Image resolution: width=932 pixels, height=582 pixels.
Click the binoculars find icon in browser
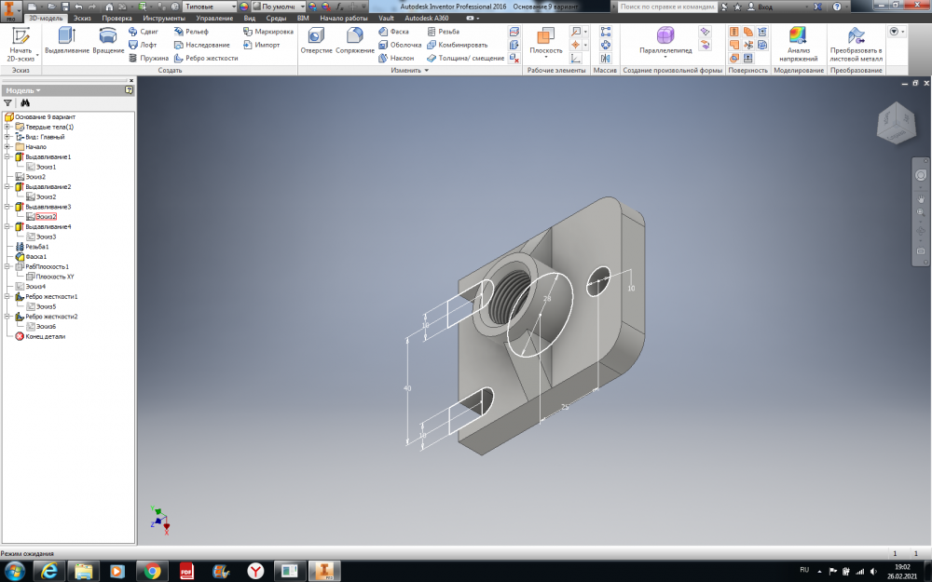(x=26, y=103)
